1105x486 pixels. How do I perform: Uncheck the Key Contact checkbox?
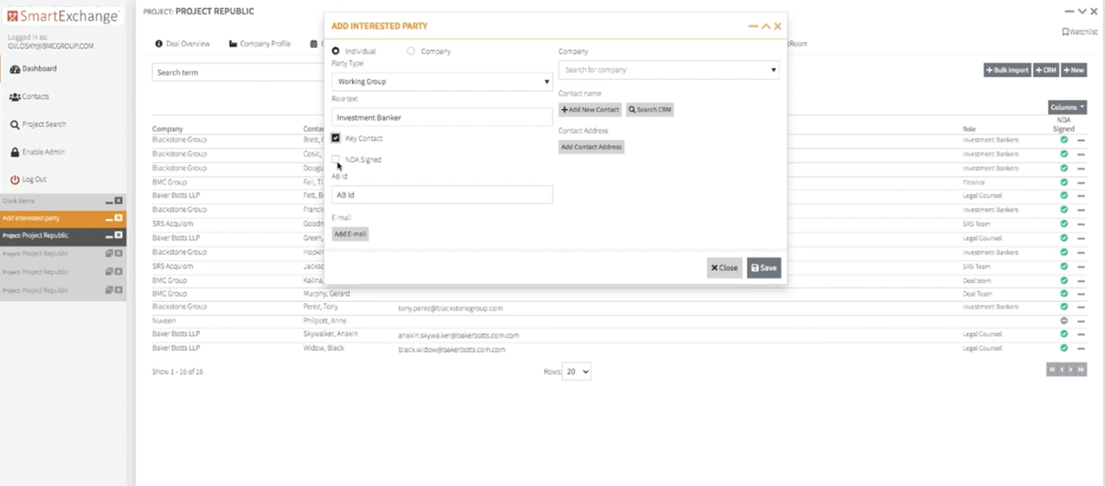(336, 138)
